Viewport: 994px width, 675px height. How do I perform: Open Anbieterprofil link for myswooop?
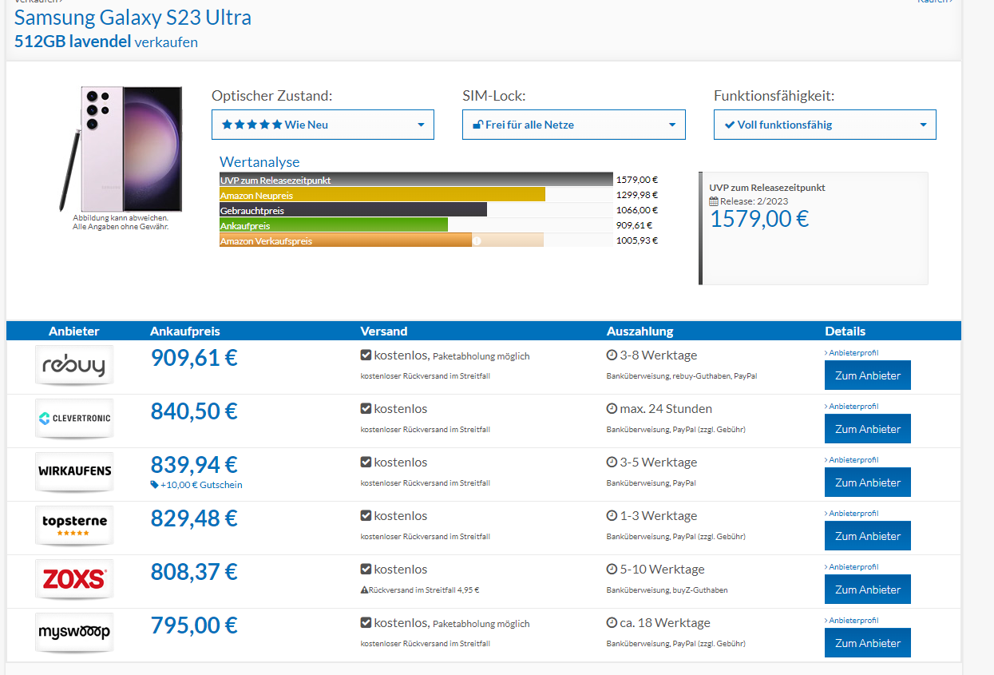[853, 620]
